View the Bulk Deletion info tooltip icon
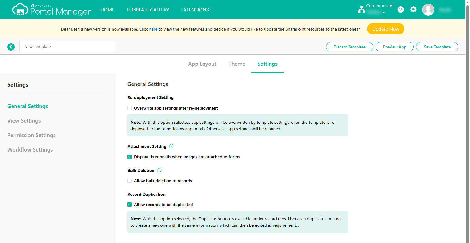 pyautogui.click(x=159, y=170)
